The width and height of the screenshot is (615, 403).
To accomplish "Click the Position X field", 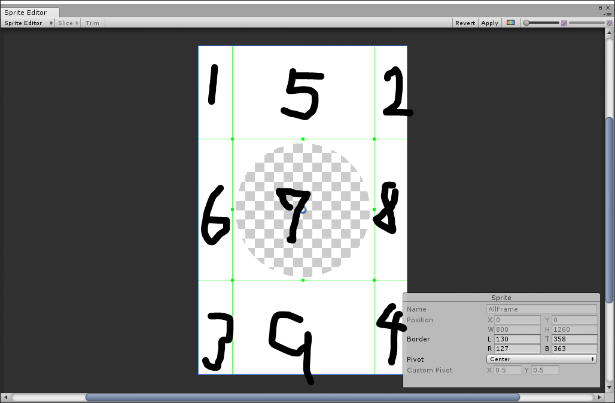I will [x=517, y=320].
